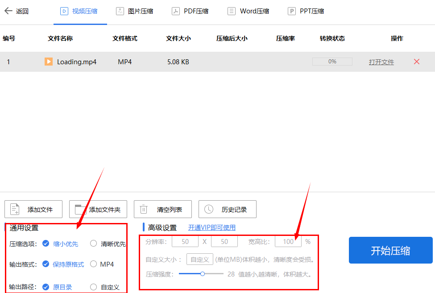Screen dimensions: 435x293
Task: Click the image compression tab icon
Action: [x=120, y=11]
